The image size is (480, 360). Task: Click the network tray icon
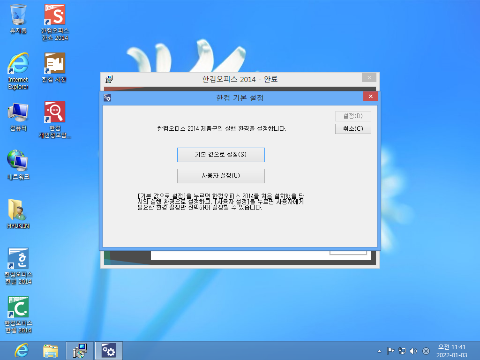click(402, 351)
